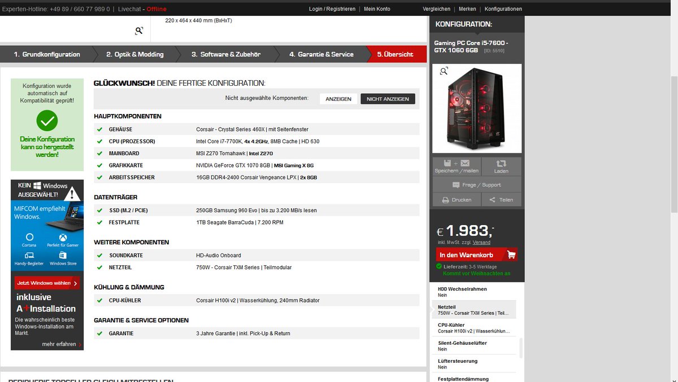678x382 pixels.
Task: Open Merken in the top bar
Action: (x=467, y=9)
